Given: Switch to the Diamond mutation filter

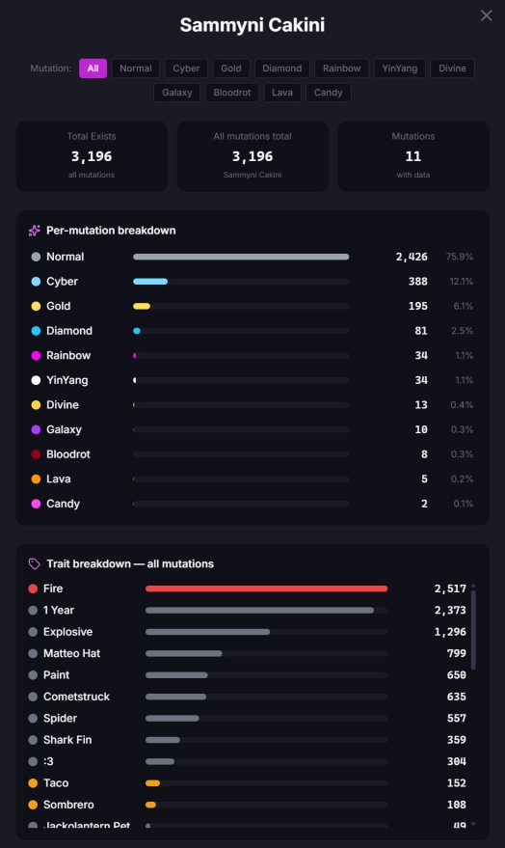Looking at the screenshot, I should 282,68.
